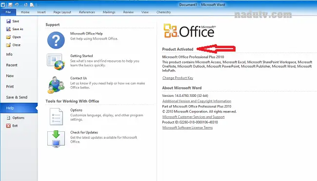Switch to the Chemistry tab
Viewport: 317px width, 181px height.
pyautogui.click(x=163, y=12)
